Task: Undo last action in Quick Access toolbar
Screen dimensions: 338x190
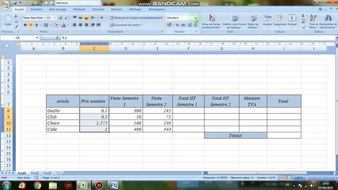Action: point(20,3)
